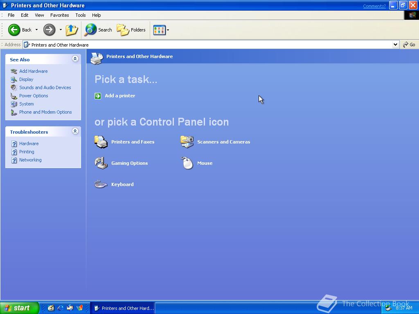Click the Comments? link in title bar
419x314 pixels.
[374, 6]
